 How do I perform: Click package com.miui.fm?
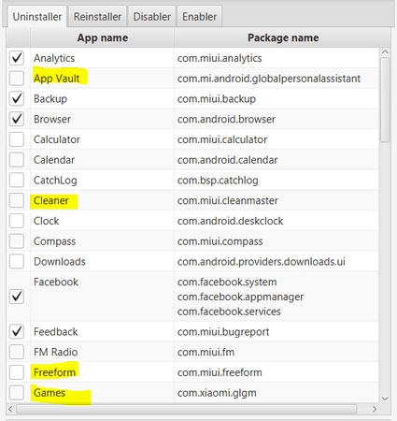tap(206, 352)
